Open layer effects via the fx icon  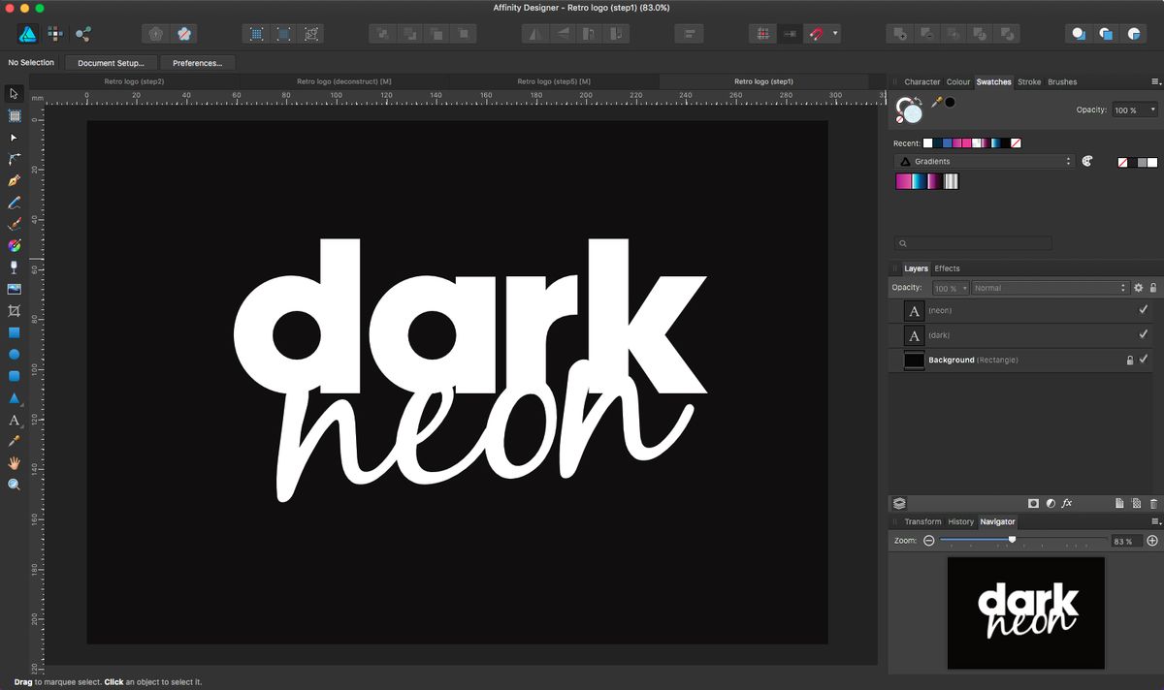point(1067,502)
